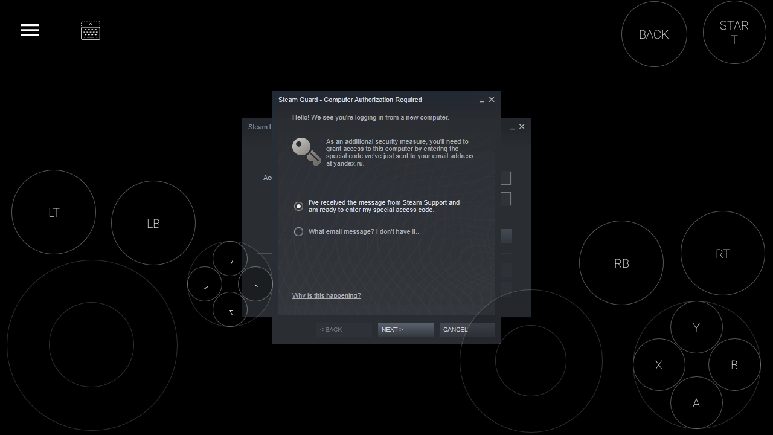Click the disabled < BACK button
Image resolution: width=773 pixels, height=435 pixels.
pos(344,329)
